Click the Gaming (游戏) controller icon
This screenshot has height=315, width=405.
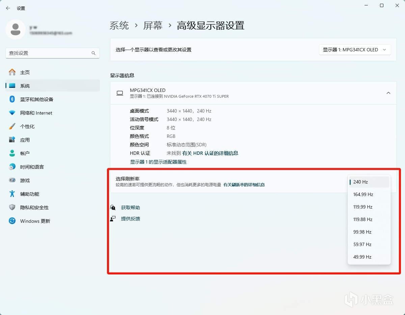point(12,180)
